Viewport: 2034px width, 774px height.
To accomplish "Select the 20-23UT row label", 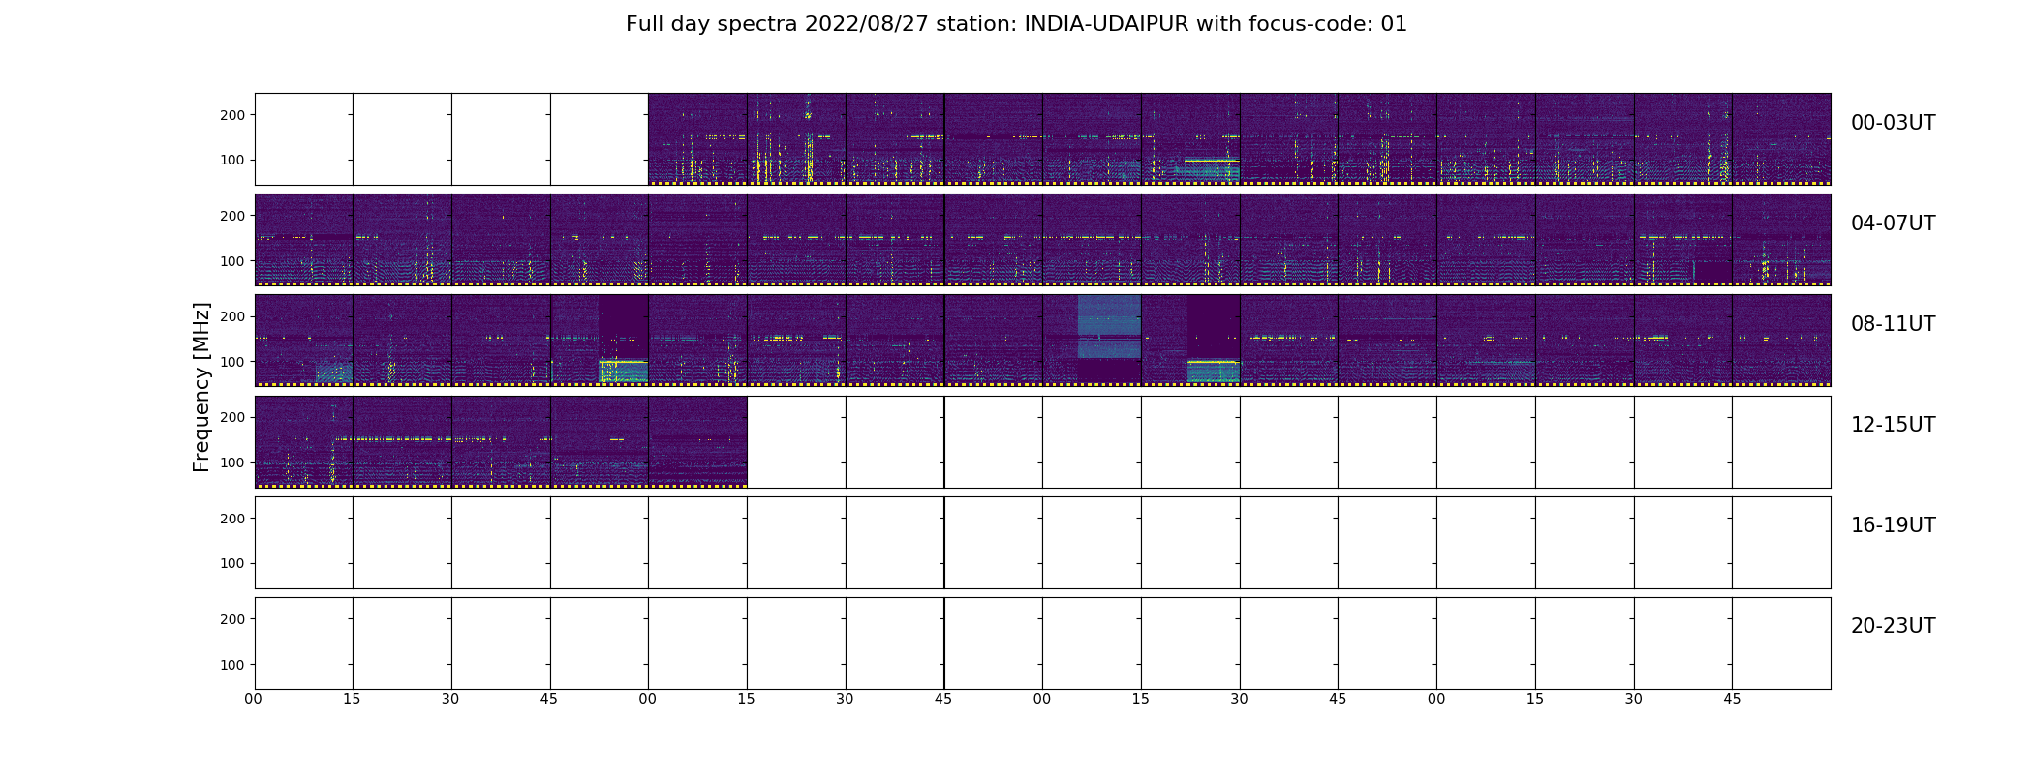I will point(1893,626).
